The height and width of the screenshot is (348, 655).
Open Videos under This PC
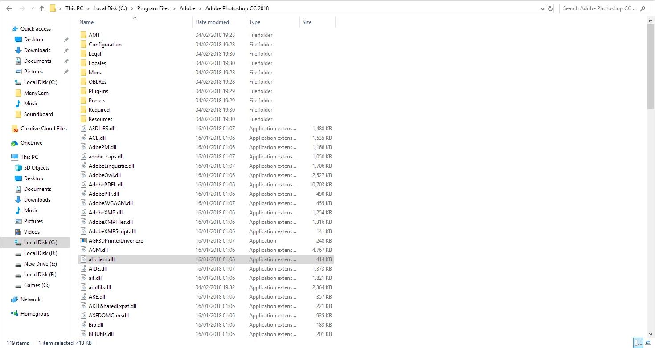click(x=32, y=232)
